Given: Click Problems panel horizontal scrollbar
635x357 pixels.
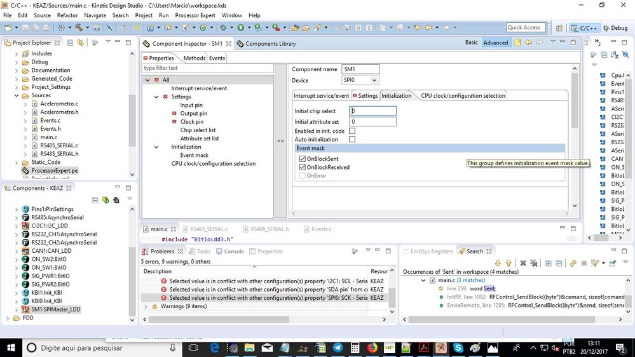Looking at the screenshot, I should [x=219, y=320].
